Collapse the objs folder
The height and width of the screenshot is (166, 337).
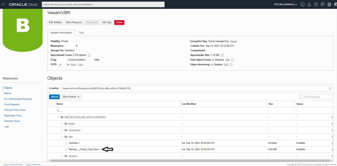(x=62, y=136)
